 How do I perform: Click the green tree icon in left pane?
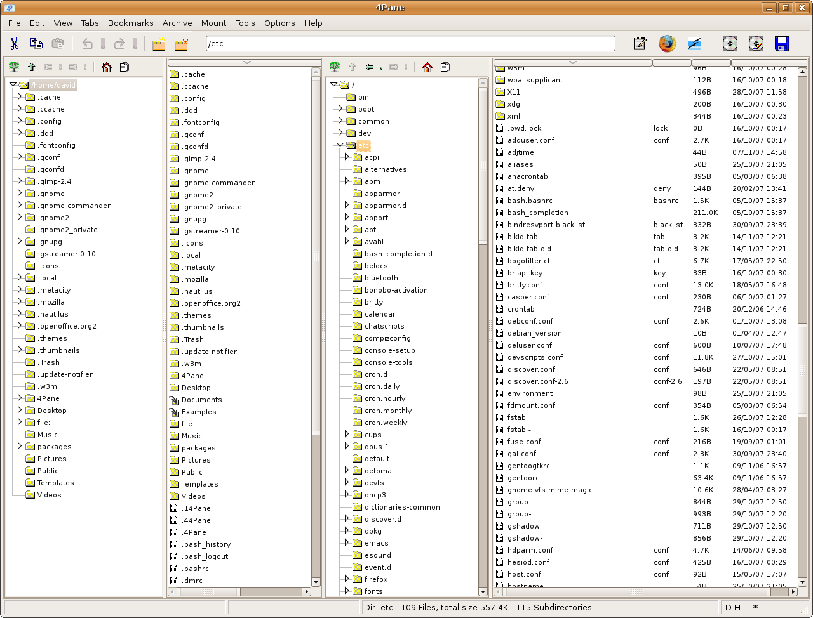[14, 67]
